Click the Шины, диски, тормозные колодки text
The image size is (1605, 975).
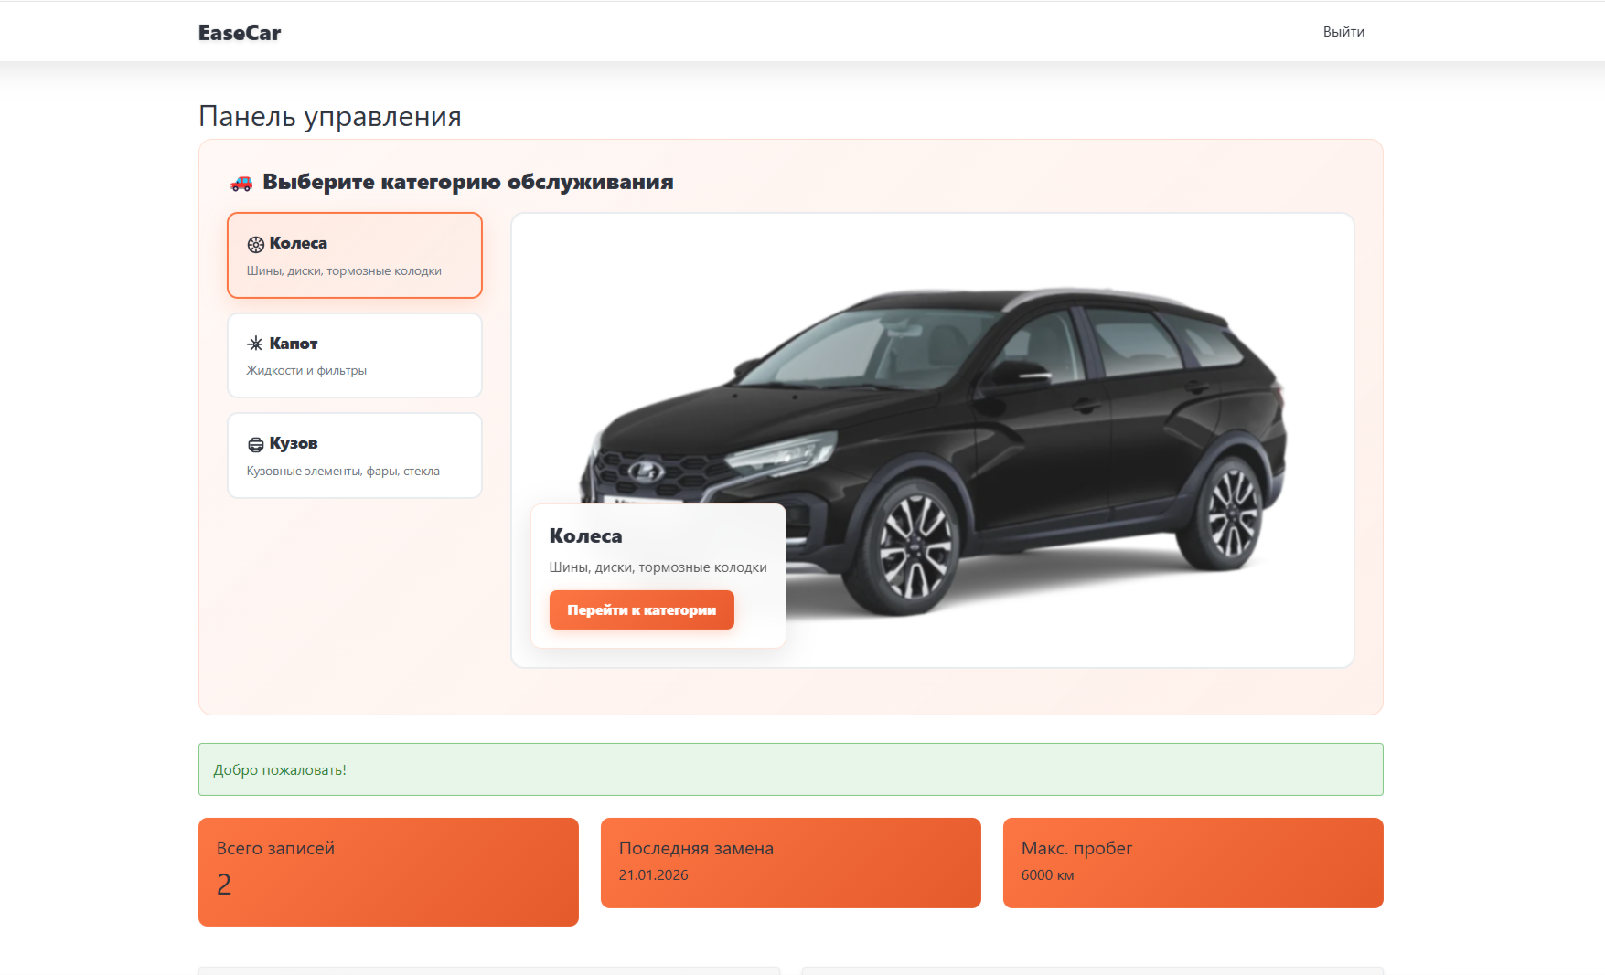[x=344, y=270]
